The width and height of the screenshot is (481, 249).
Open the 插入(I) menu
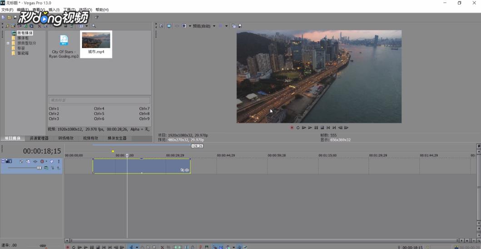(x=55, y=10)
